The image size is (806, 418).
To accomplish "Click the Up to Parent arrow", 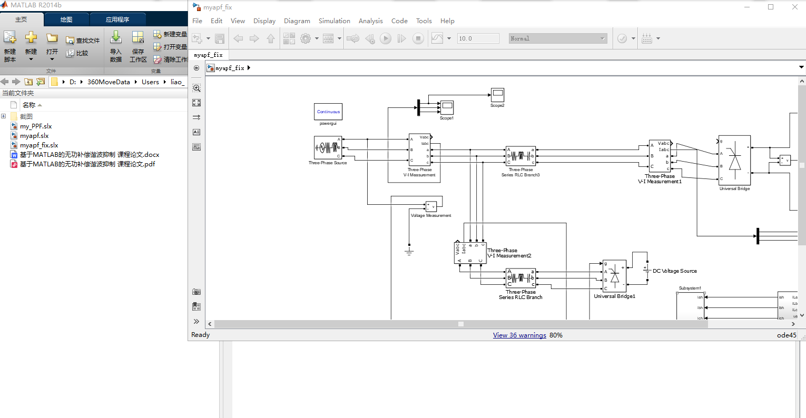I will (x=271, y=38).
